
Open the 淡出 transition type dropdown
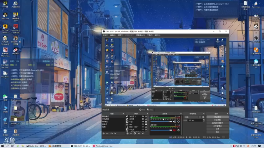[193, 117]
